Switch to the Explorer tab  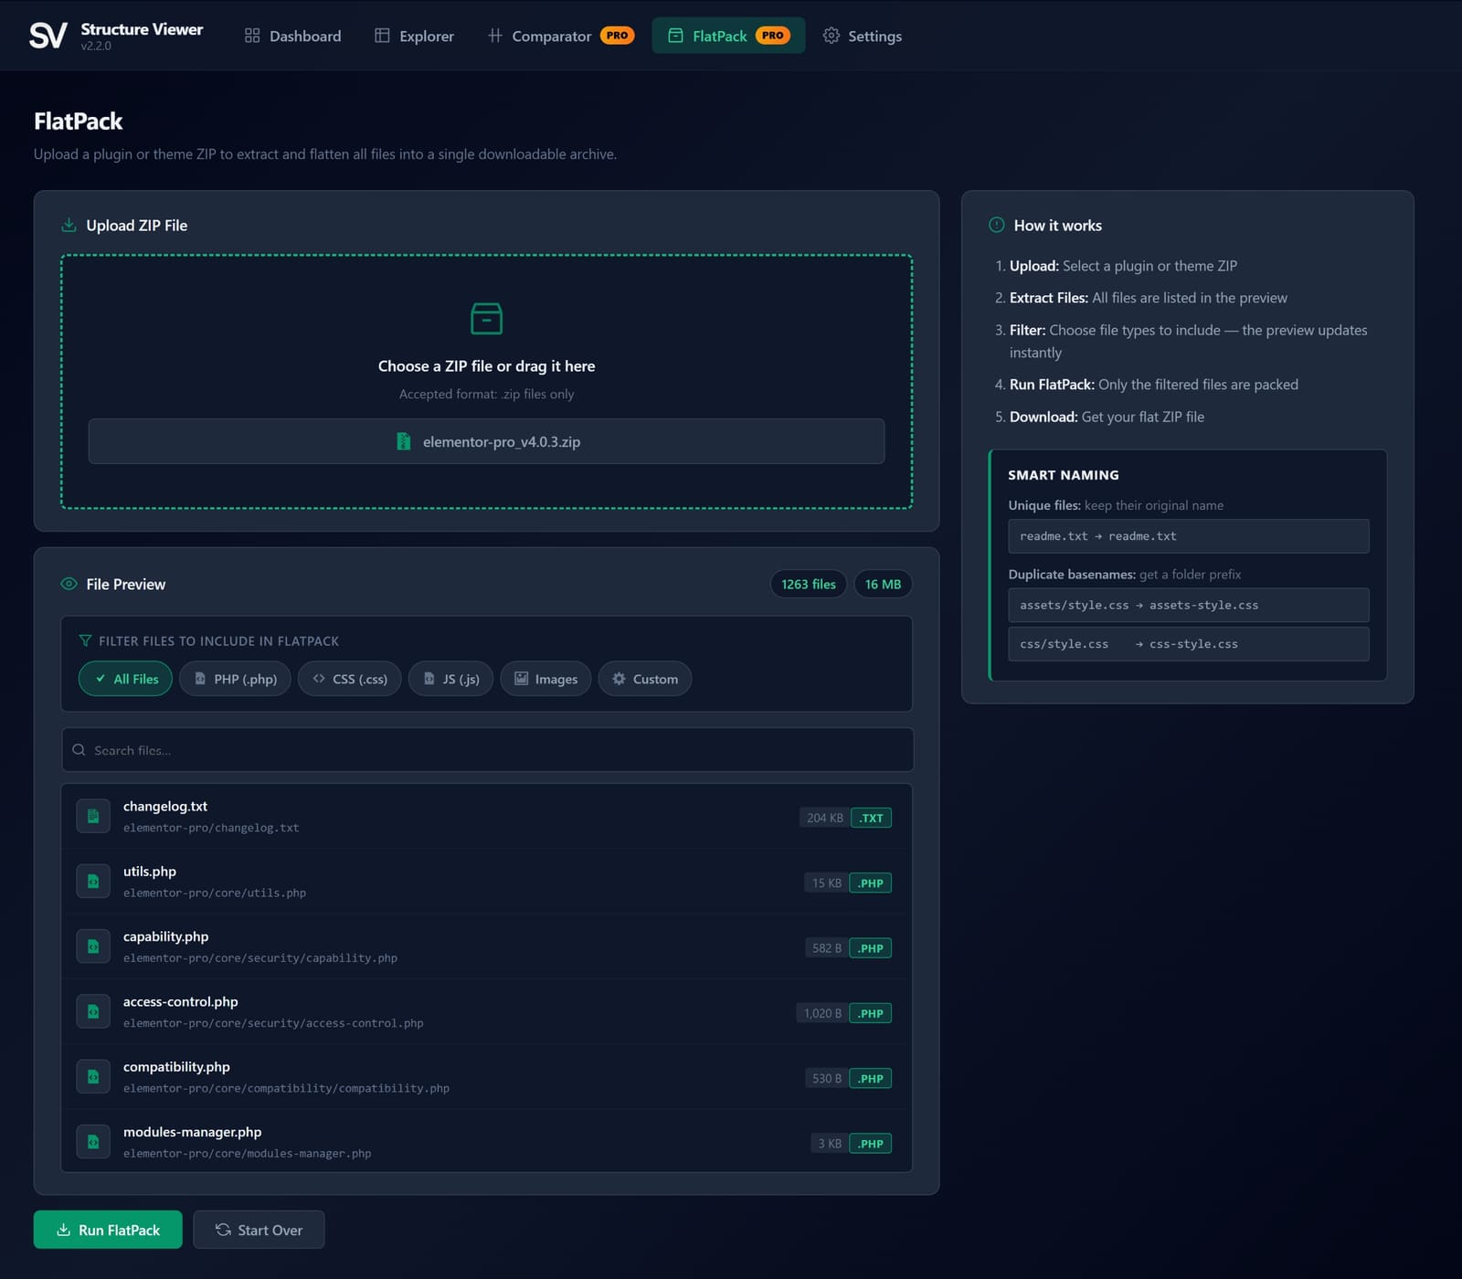(414, 36)
